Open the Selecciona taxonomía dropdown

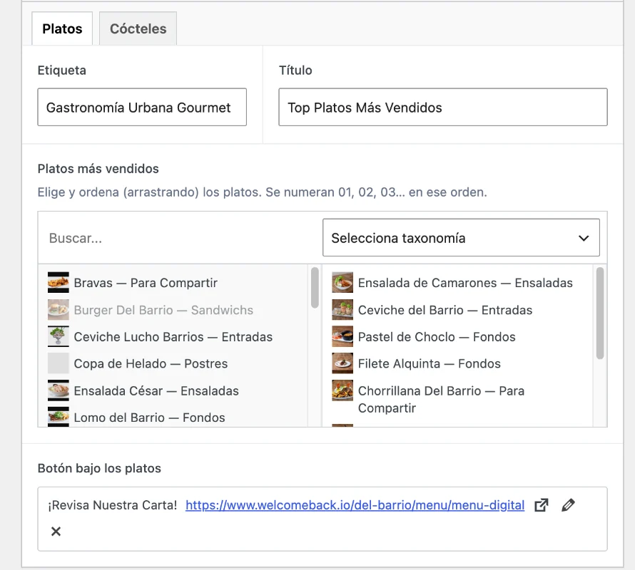[x=461, y=238]
